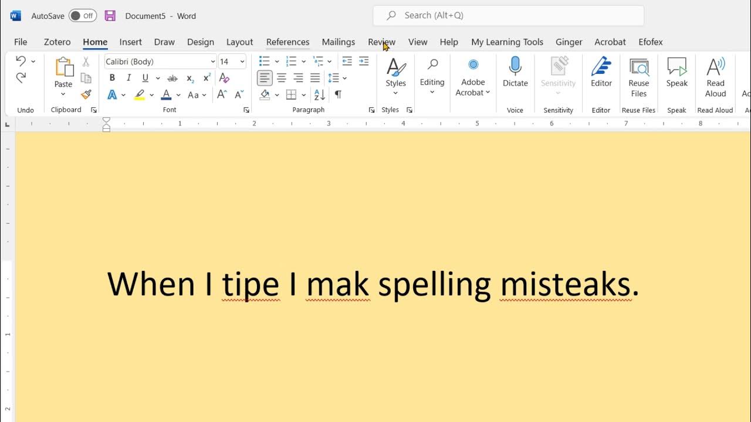Open Change Case dropdown
The image size is (751, 422).
197,94
